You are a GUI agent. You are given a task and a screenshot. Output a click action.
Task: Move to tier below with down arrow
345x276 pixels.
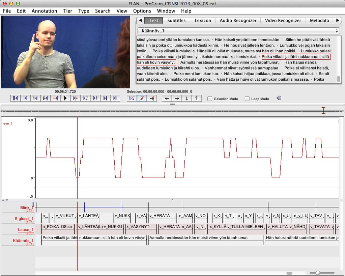coord(187,98)
